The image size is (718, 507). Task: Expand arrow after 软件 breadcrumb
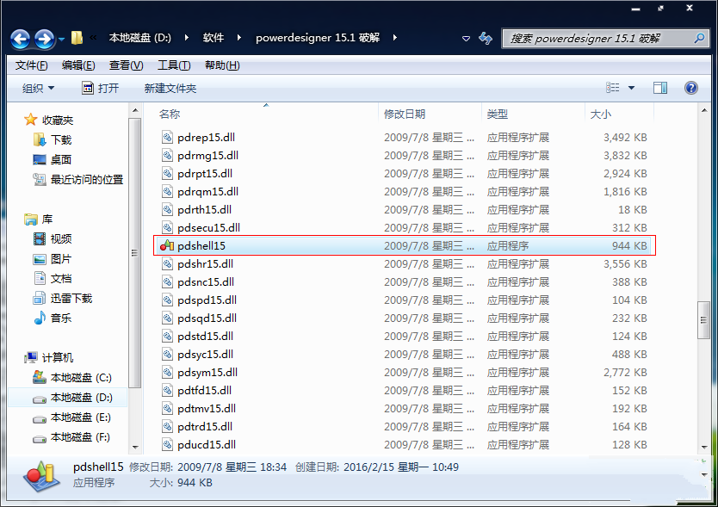click(x=239, y=38)
